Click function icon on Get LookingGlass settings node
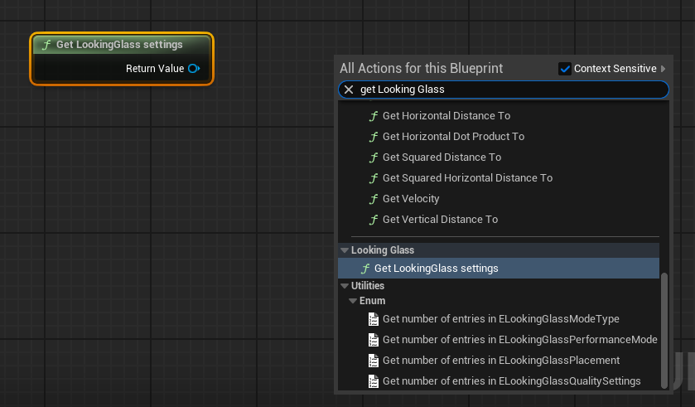 (x=46, y=45)
